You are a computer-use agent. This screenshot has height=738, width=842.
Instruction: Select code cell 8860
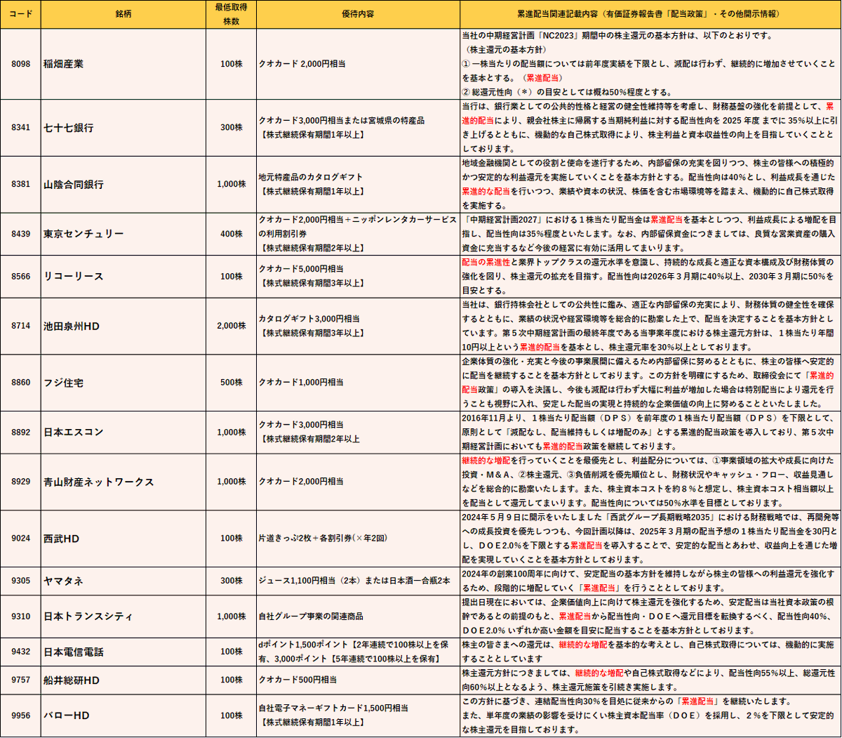coord(20,383)
